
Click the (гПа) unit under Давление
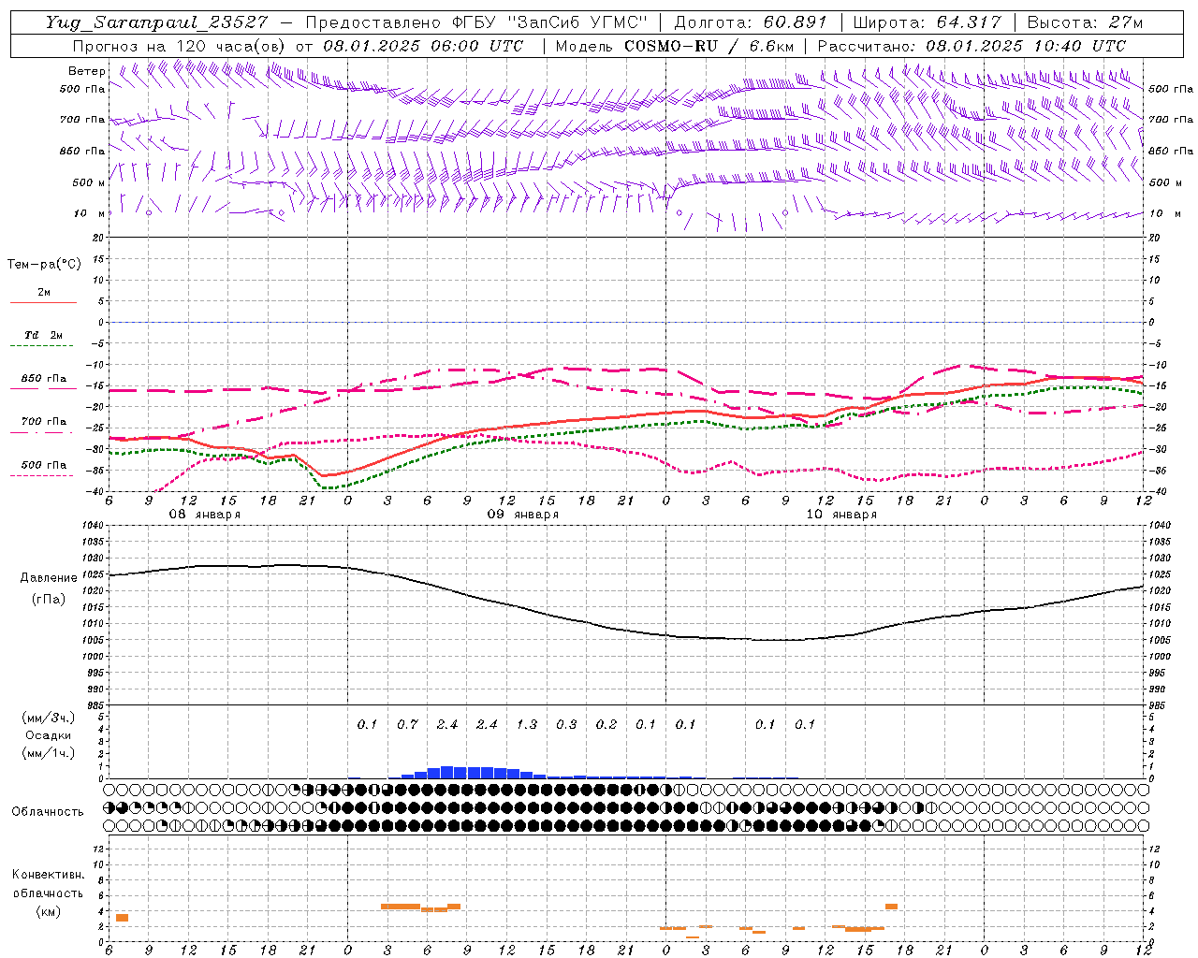point(49,600)
